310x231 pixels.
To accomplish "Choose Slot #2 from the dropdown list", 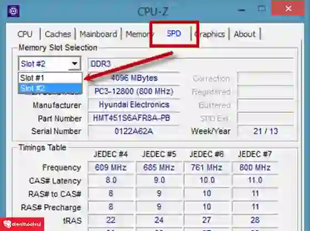I will pyautogui.click(x=50, y=88).
